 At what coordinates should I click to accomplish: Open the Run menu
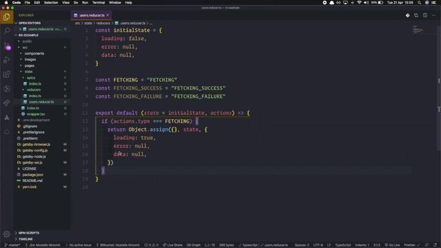(85, 3)
